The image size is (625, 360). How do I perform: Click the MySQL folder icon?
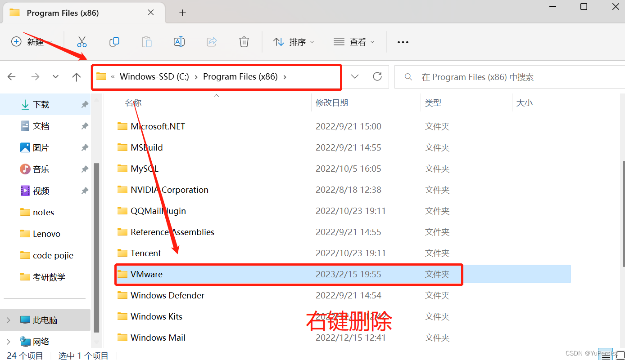click(x=122, y=169)
